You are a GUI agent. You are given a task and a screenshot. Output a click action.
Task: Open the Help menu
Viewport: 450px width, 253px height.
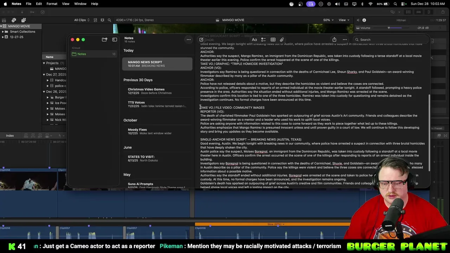(x=95, y=4)
